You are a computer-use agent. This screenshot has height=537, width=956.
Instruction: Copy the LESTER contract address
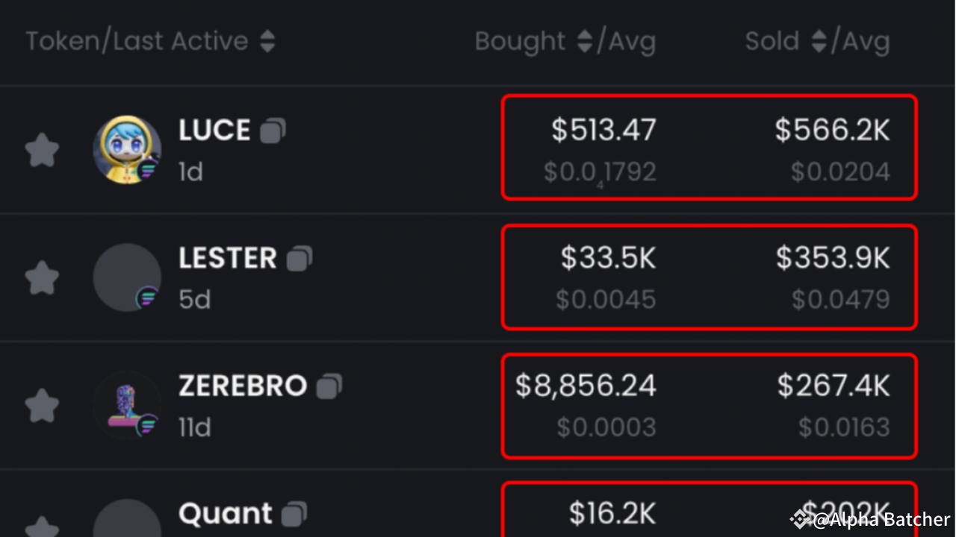click(x=299, y=259)
